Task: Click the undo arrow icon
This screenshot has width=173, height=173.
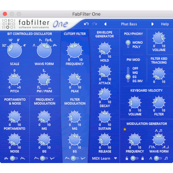Action: click(86, 24)
